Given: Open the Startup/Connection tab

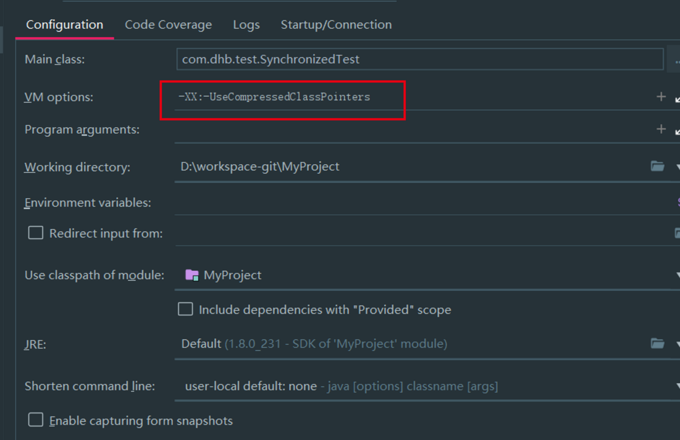Looking at the screenshot, I should click(336, 25).
